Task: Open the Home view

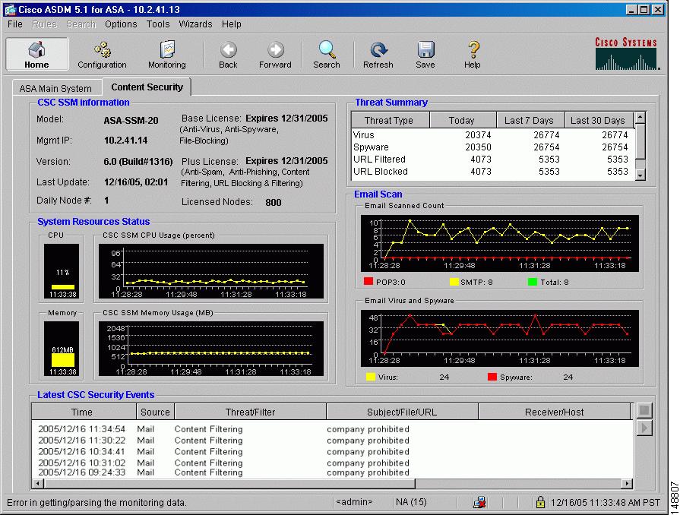Action: (x=37, y=54)
